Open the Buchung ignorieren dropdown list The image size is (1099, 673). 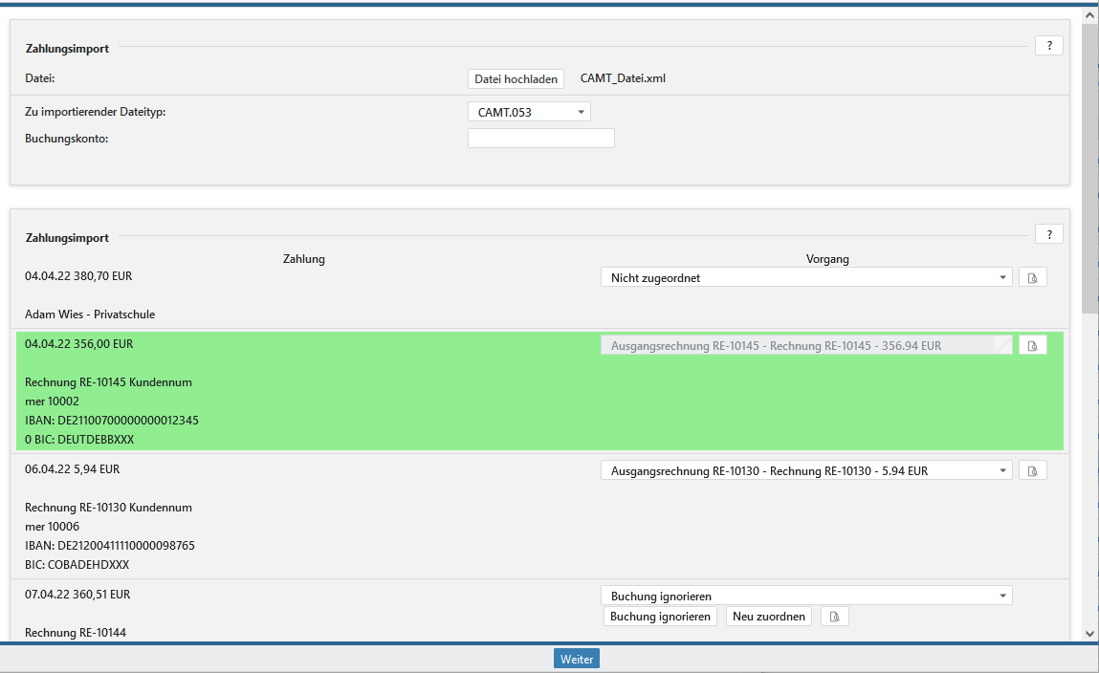tap(805, 596)
